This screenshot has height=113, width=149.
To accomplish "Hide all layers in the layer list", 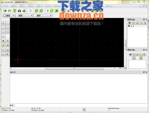I will (x=134, y=23).
